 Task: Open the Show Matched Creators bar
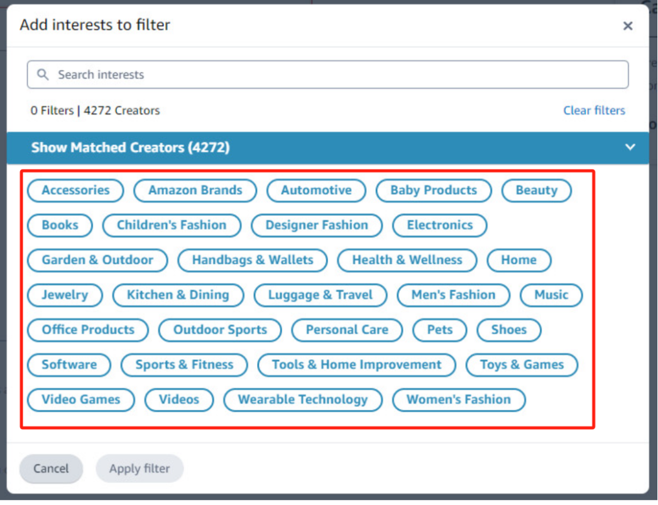[327, 148]
